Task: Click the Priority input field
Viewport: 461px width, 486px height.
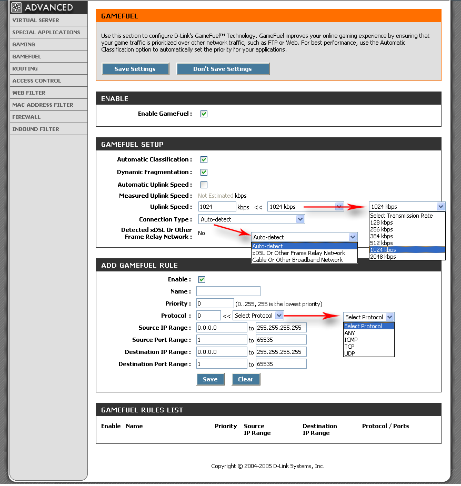Action: click(x=215, y=303)
